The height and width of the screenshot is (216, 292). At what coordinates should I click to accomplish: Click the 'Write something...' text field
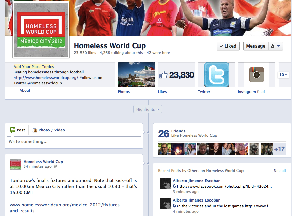[74, 142]
